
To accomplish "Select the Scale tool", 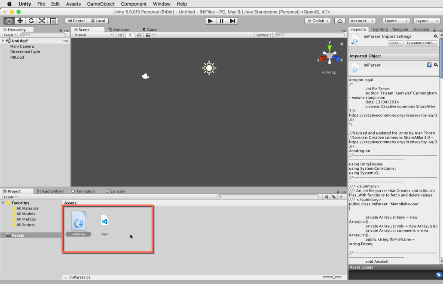I will (42, 21).
